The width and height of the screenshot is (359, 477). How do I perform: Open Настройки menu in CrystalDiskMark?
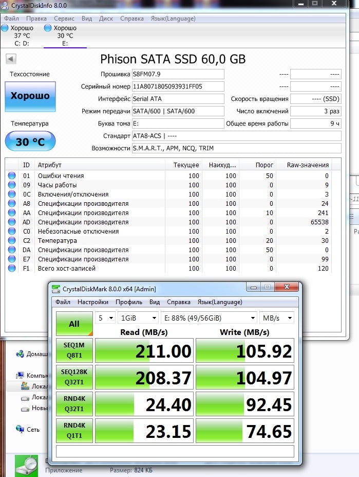pos(93,302)
